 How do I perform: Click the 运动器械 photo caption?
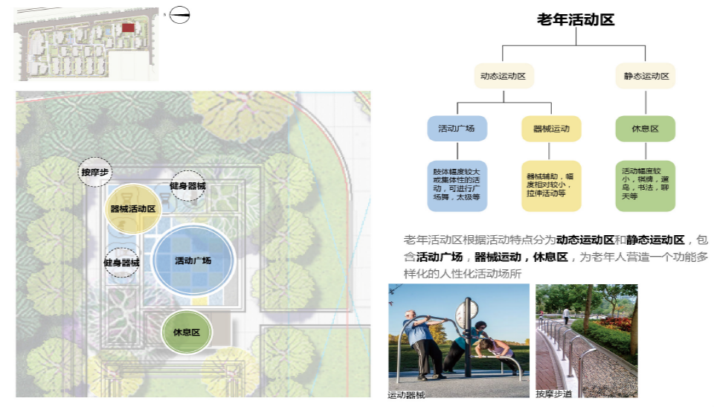[x=406, y=394]
